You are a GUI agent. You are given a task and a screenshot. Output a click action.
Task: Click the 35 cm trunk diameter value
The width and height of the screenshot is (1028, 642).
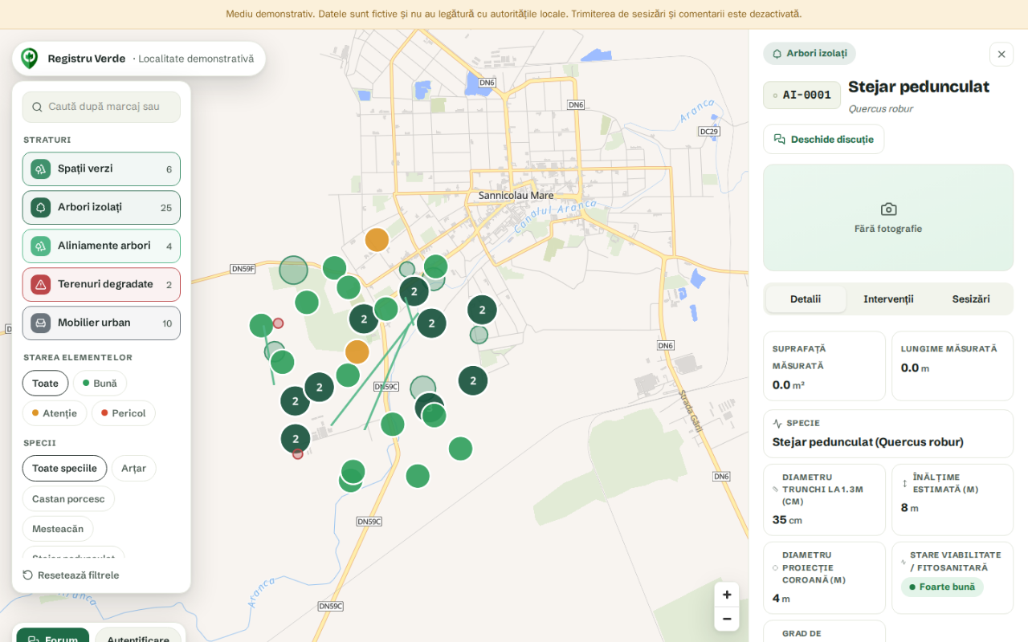pyautogui.click(x=787, y=520)
